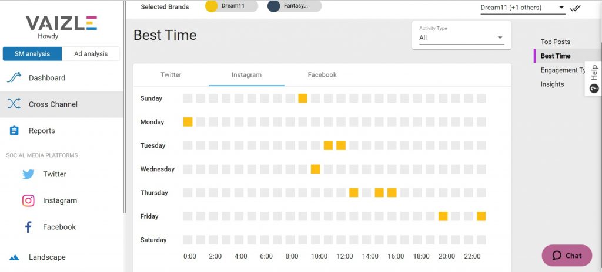602x272 pixels.
Task: Switch to the Twitter tab
Action: click(x=171, y=74)
